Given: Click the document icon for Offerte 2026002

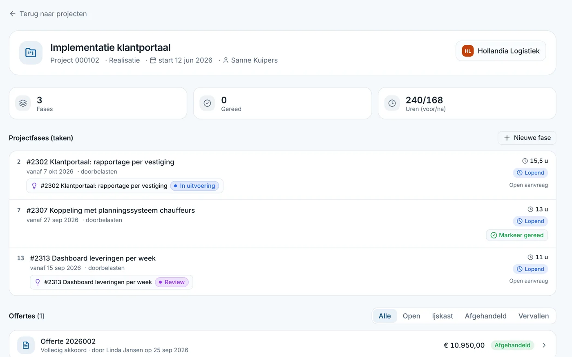Looking at the screenshot, I should click(x=26, y=345).
